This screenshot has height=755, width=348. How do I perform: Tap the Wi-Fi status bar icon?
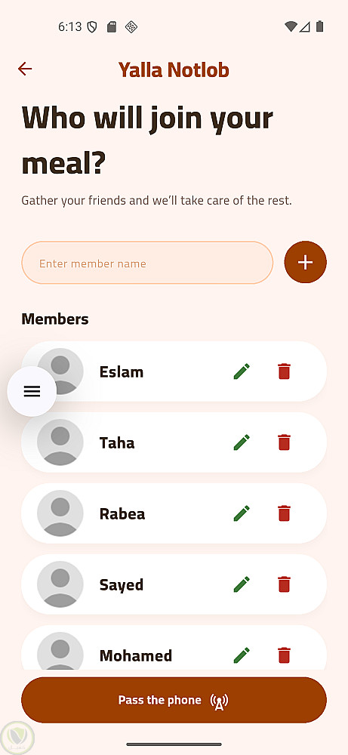[291, 26]
